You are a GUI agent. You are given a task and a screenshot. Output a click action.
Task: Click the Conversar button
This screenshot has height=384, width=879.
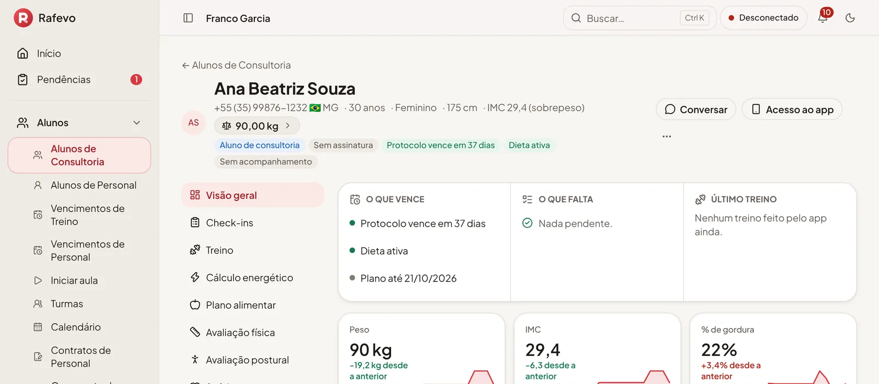696,109
